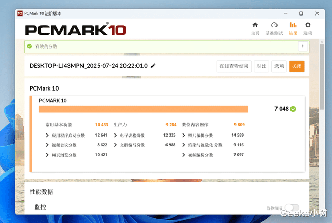
Task: Open the 选项 gear icon in the header
Action: 308,25
